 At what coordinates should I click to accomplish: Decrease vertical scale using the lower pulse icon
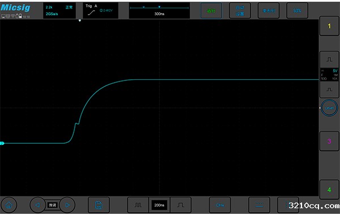[x=329, y=89]
